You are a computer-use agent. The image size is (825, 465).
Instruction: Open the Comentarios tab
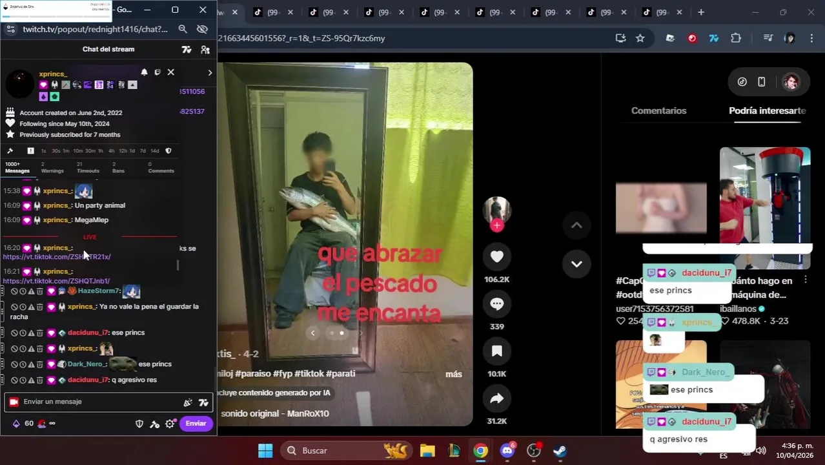click(x=658, y=110)
